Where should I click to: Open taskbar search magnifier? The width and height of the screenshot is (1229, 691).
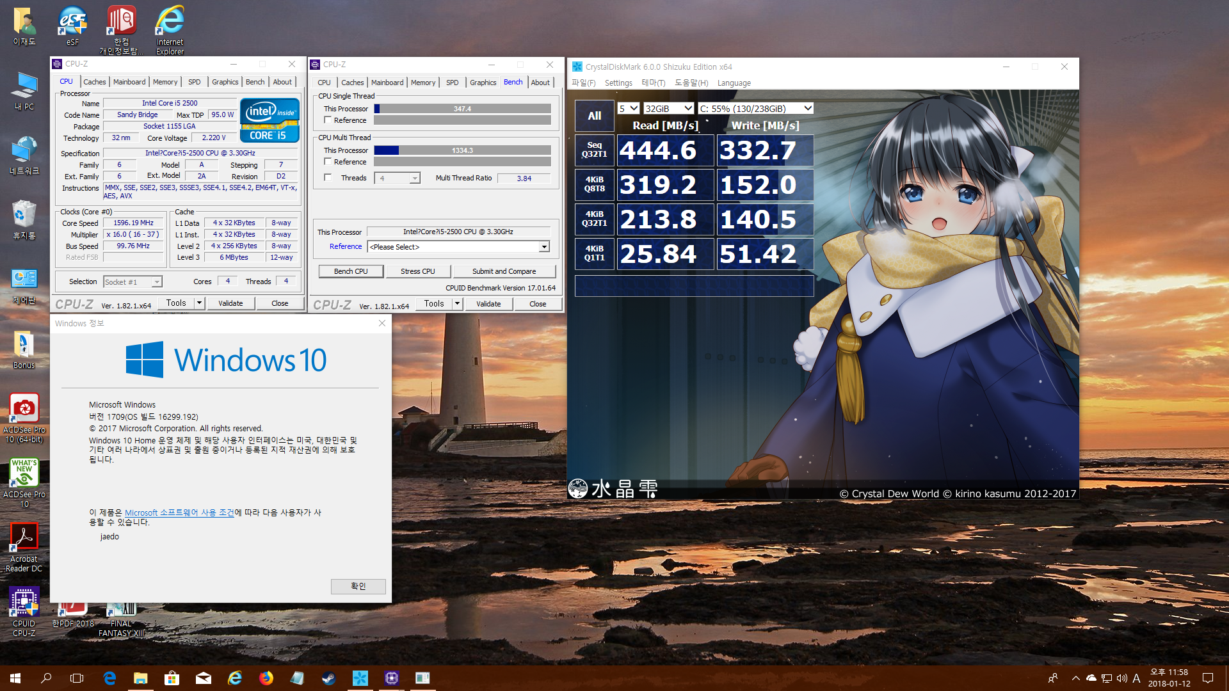[46, 678]
